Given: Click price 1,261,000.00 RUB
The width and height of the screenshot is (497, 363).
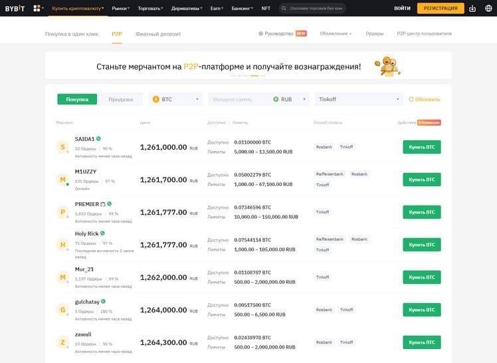Looking at the screenshot, I should (x=169, y=147).
